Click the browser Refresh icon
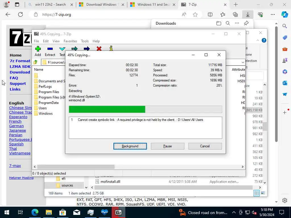Viewport: 291px width, 218px height. pyautogui.click(x=20, y=14)
